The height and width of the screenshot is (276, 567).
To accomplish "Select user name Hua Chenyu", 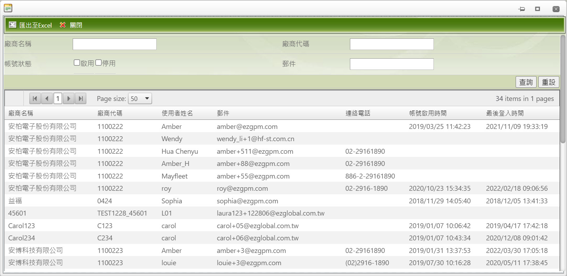I will 180,151.
